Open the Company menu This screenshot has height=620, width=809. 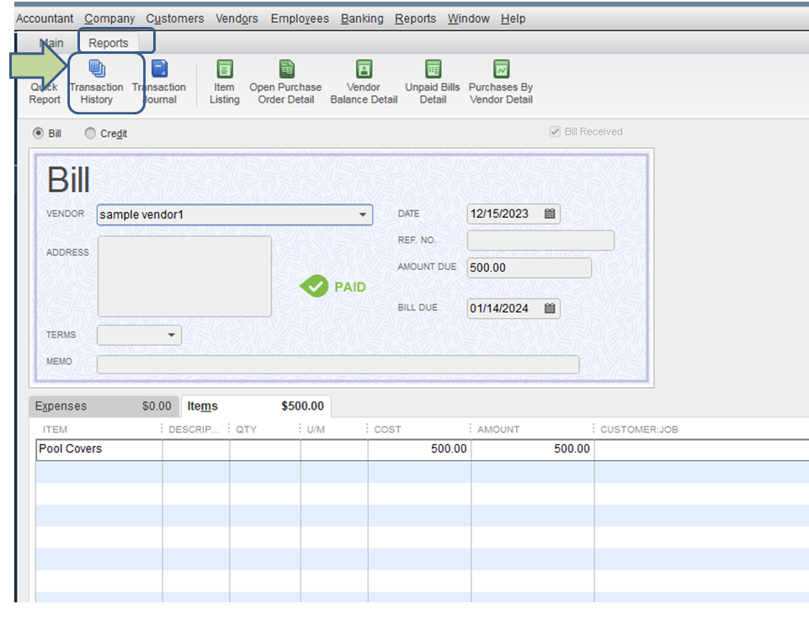[x=109, y=19]
